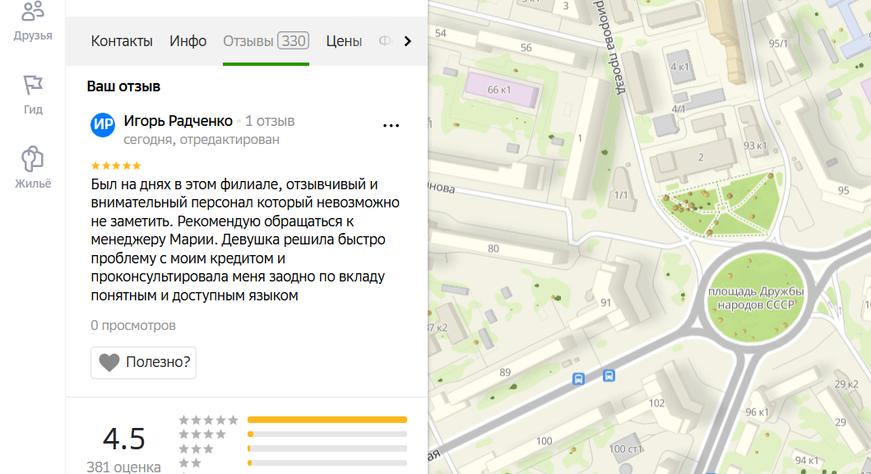
Task: Open the Отзывы 330 tab
Action: point(266,41)
